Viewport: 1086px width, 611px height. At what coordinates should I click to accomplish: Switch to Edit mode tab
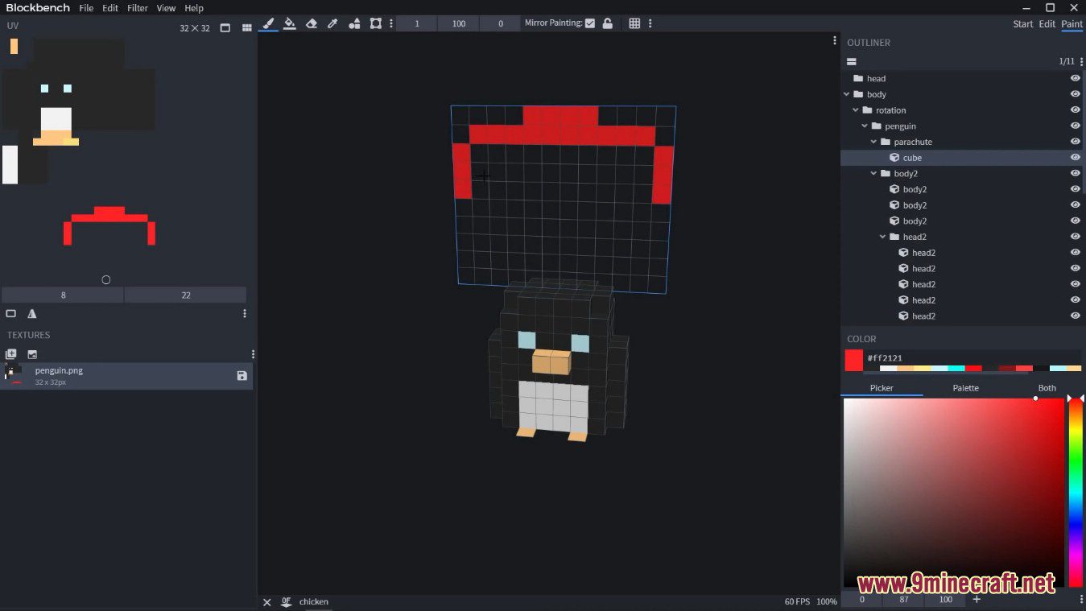pos(1047,23)
